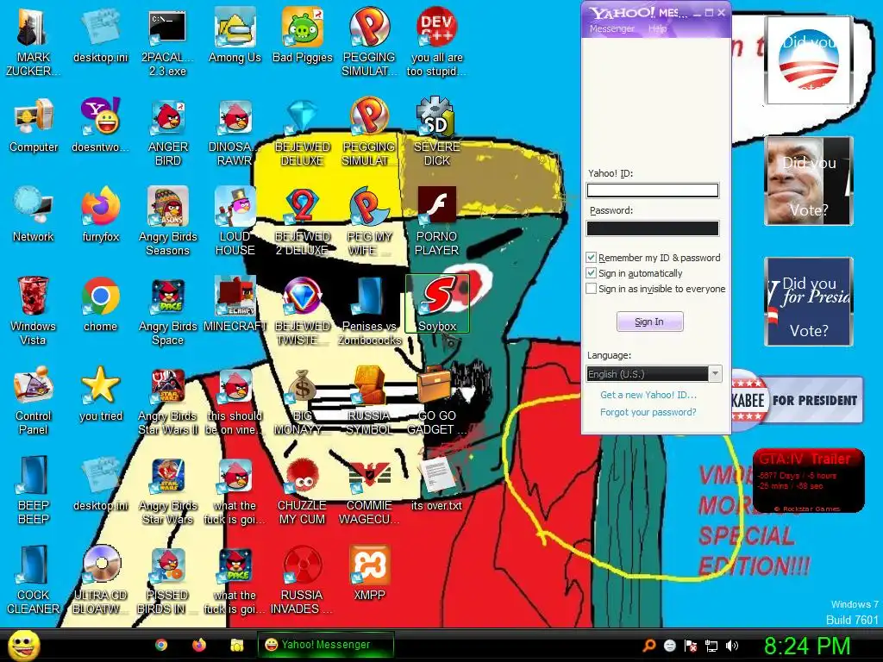
Task: Switch to Yahoo! Messenger taskbar button
Action: point(325,645)
